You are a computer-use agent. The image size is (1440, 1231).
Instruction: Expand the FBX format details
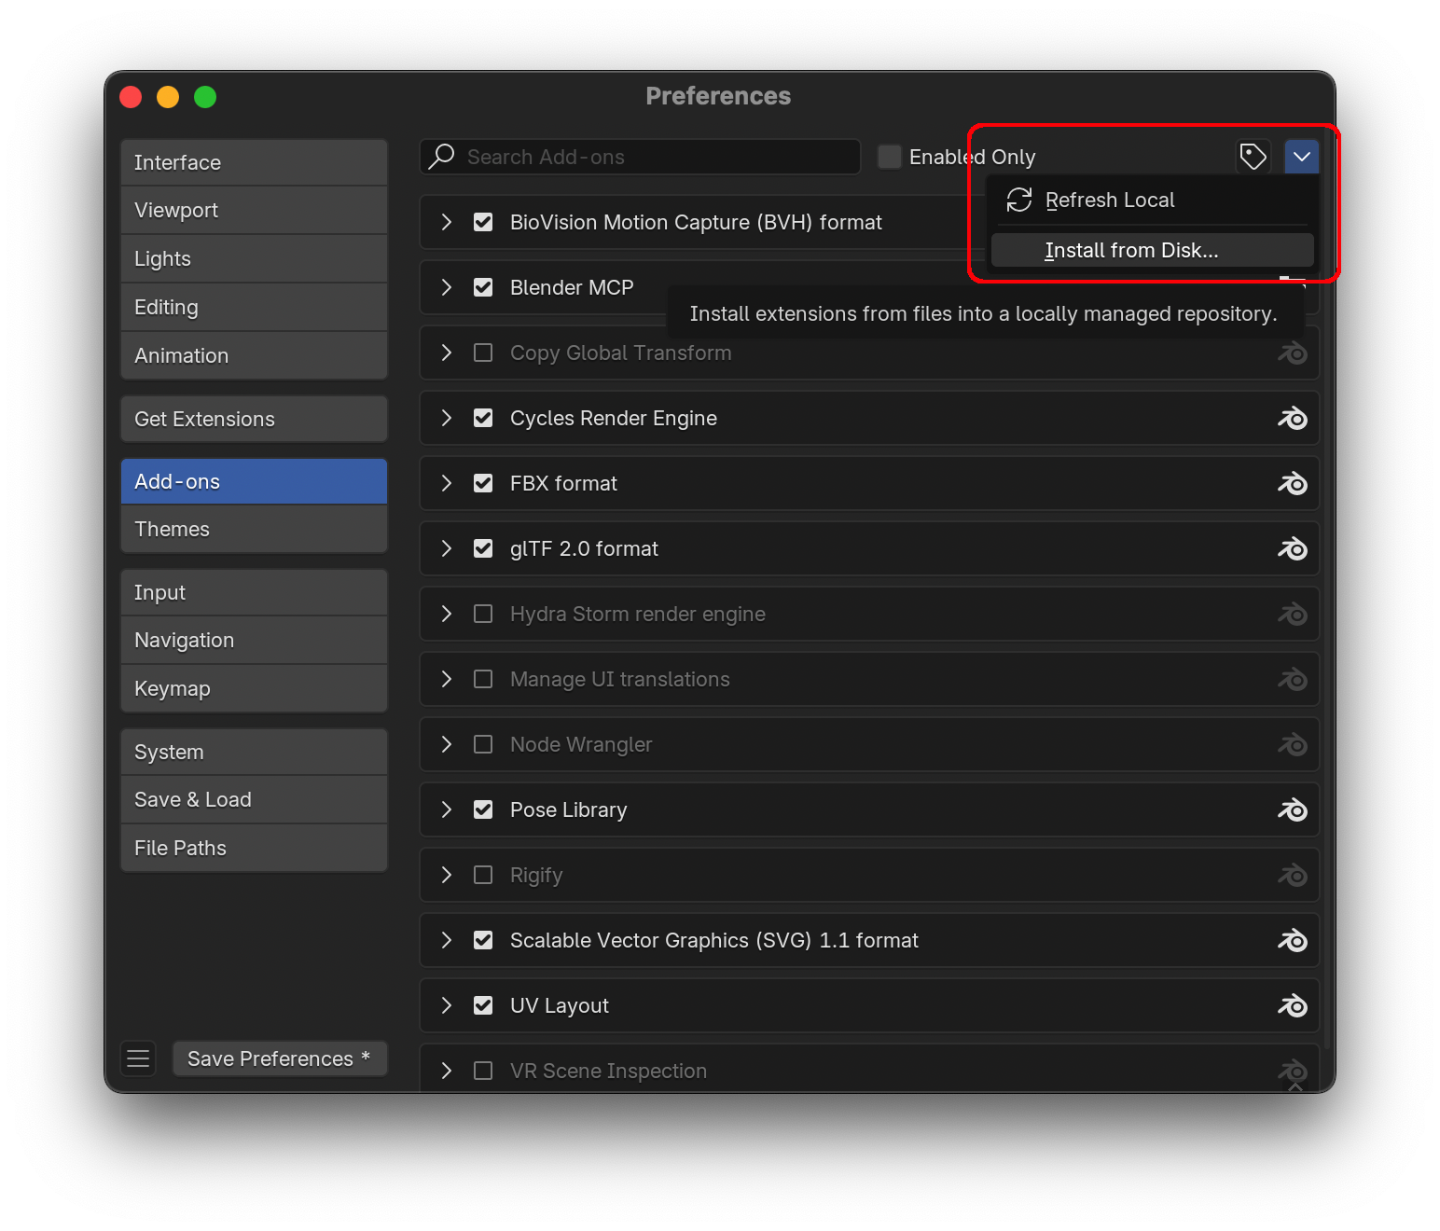tap(447, 483)
